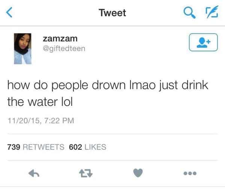
Task: Follow zamzam with the add-person button
Action: [x=203, y=42]
